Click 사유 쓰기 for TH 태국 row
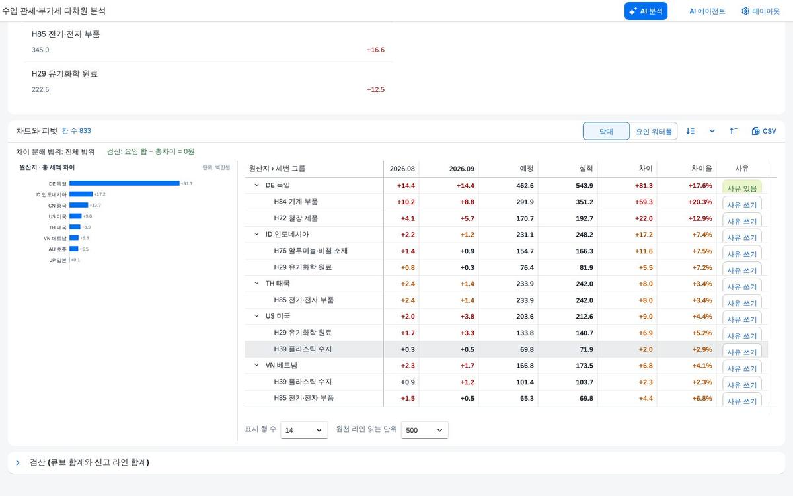This screenshot has width=793, height=496. (x=742, y=285)
